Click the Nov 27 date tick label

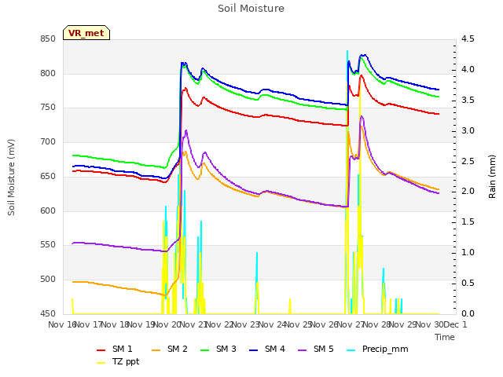(x=351, y=324)
